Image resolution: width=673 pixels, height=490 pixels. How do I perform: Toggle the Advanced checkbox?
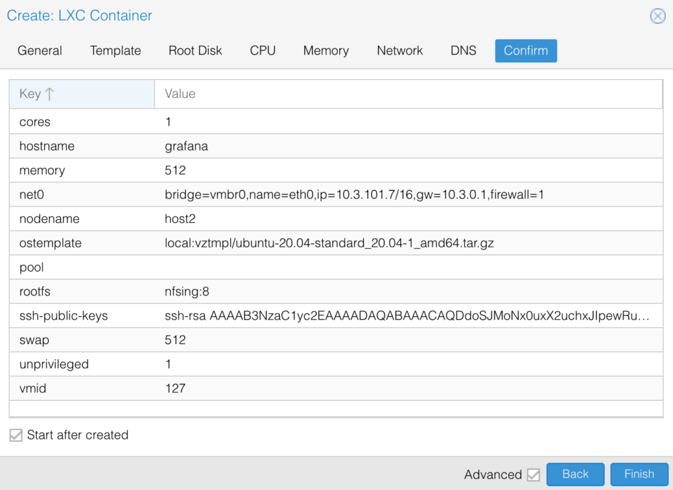pyautogui.click(x=534, y=474)
